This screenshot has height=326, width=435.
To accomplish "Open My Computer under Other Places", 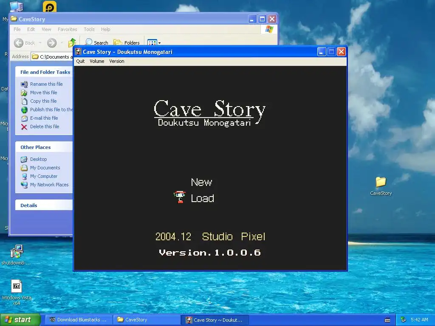I will click(x=44, y=176).
